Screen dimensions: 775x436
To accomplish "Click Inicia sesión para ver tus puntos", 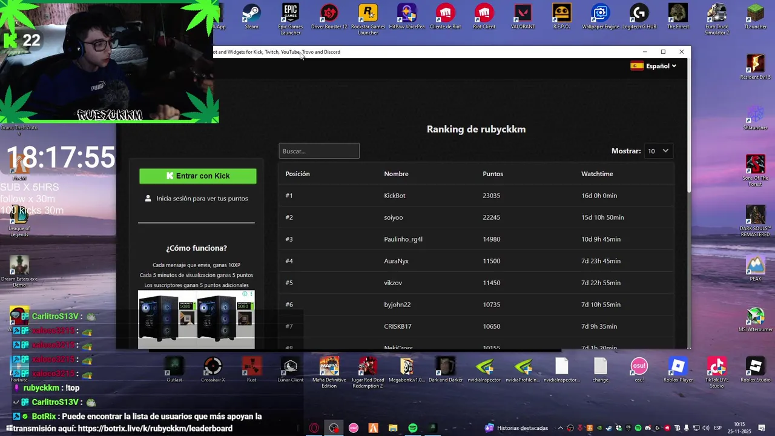I will (x=197, y=198).
